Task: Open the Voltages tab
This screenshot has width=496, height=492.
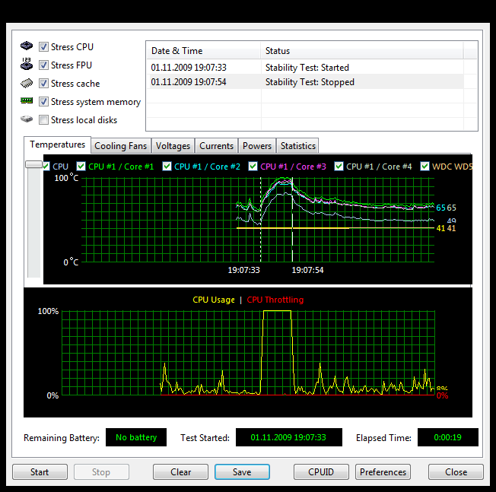Action: 173,146
